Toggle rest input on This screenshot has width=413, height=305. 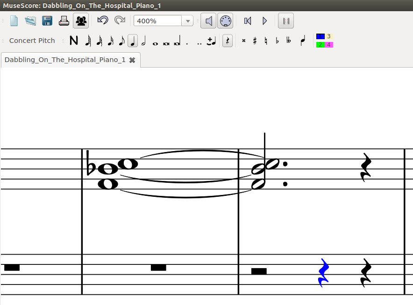pos(228,41)
